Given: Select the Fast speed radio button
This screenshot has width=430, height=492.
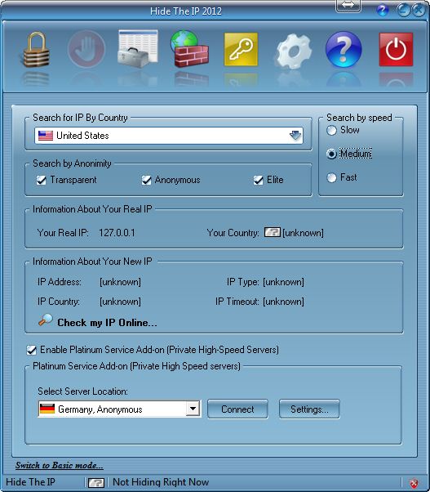Looking at the screenshot, I should (331, 177).
